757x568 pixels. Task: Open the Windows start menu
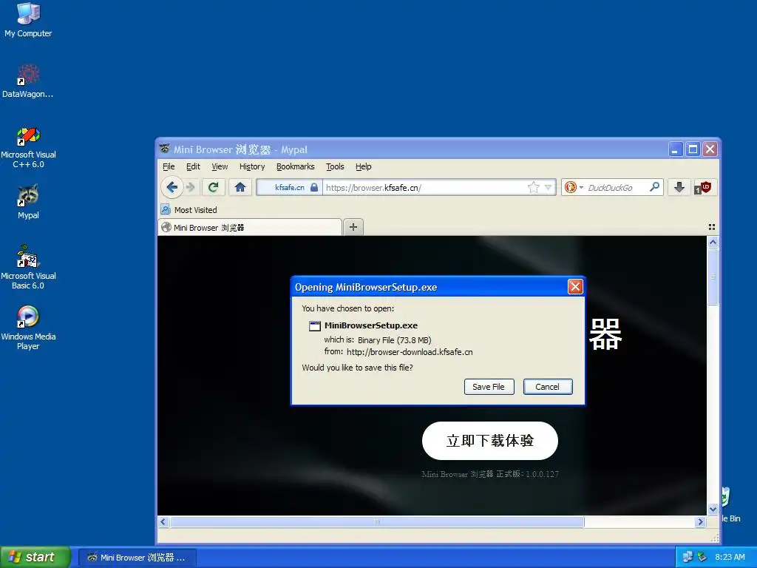pyautogui.click(x=35, y=557)
